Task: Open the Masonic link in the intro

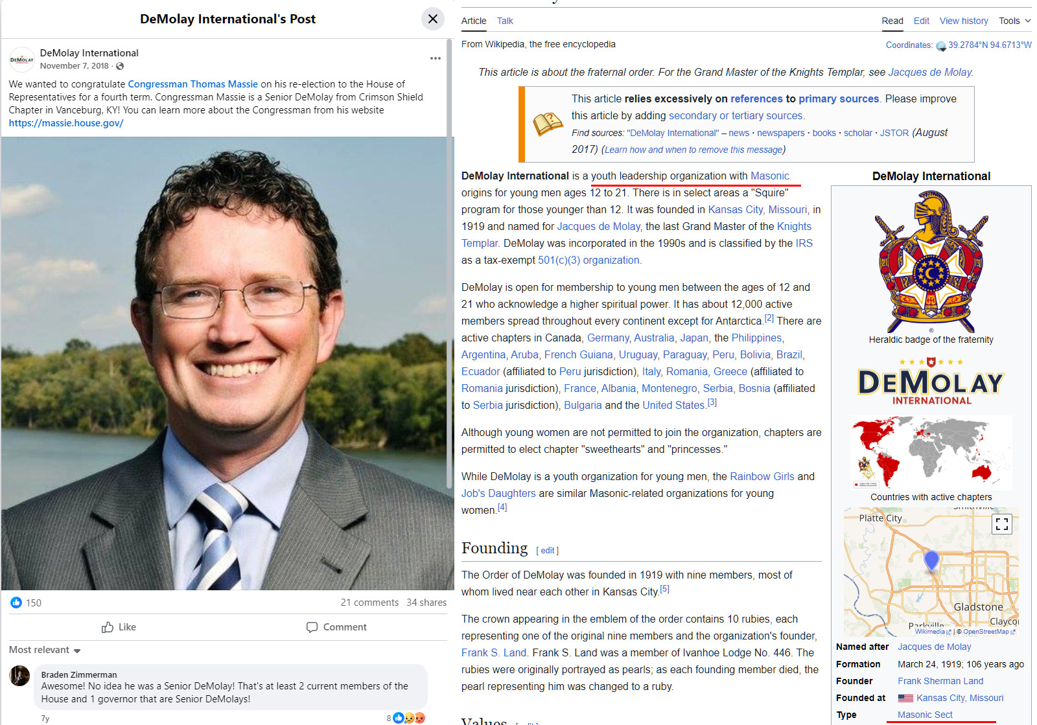Action: [x=770, y=176]
